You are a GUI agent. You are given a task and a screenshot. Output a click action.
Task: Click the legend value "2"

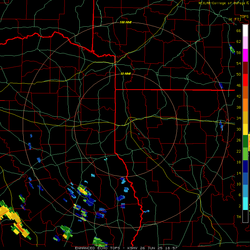240,206
